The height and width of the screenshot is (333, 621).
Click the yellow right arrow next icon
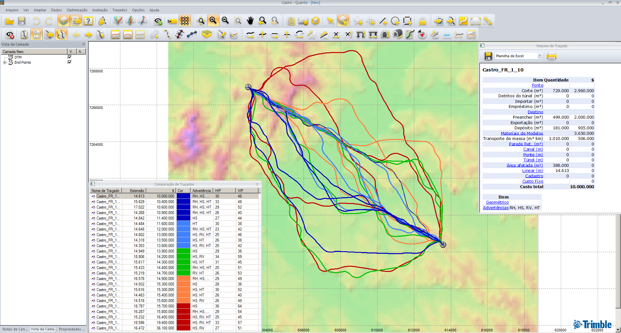pos(88,34)
